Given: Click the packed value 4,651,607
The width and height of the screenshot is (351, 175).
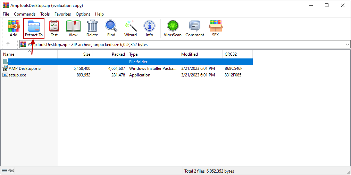Looking at the screenshot, I should click(x=117, y=68).
